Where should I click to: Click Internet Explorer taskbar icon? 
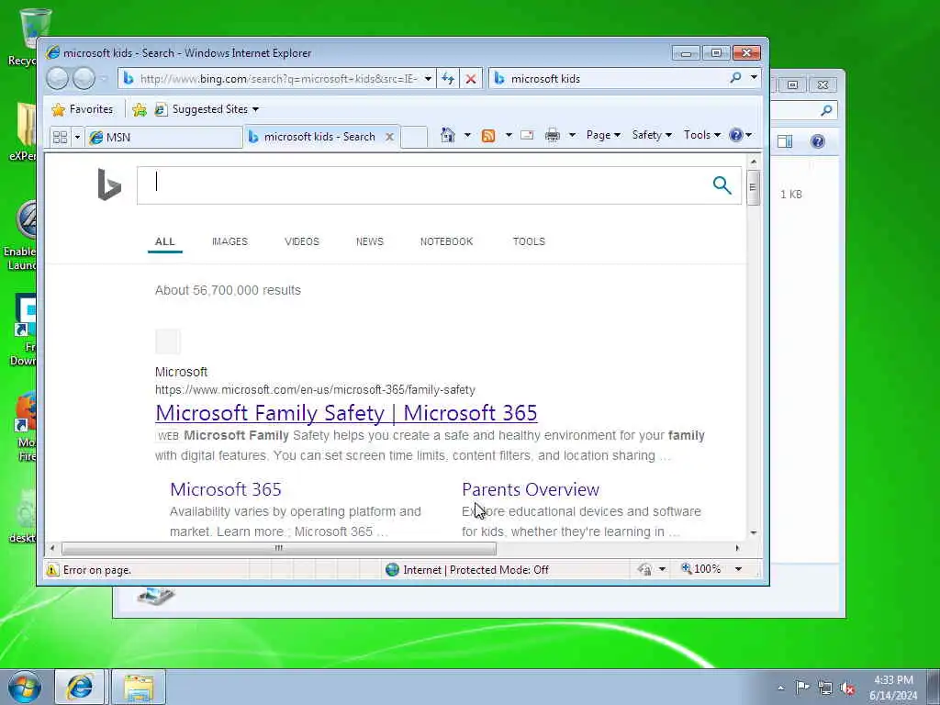(x=80, y=687)
